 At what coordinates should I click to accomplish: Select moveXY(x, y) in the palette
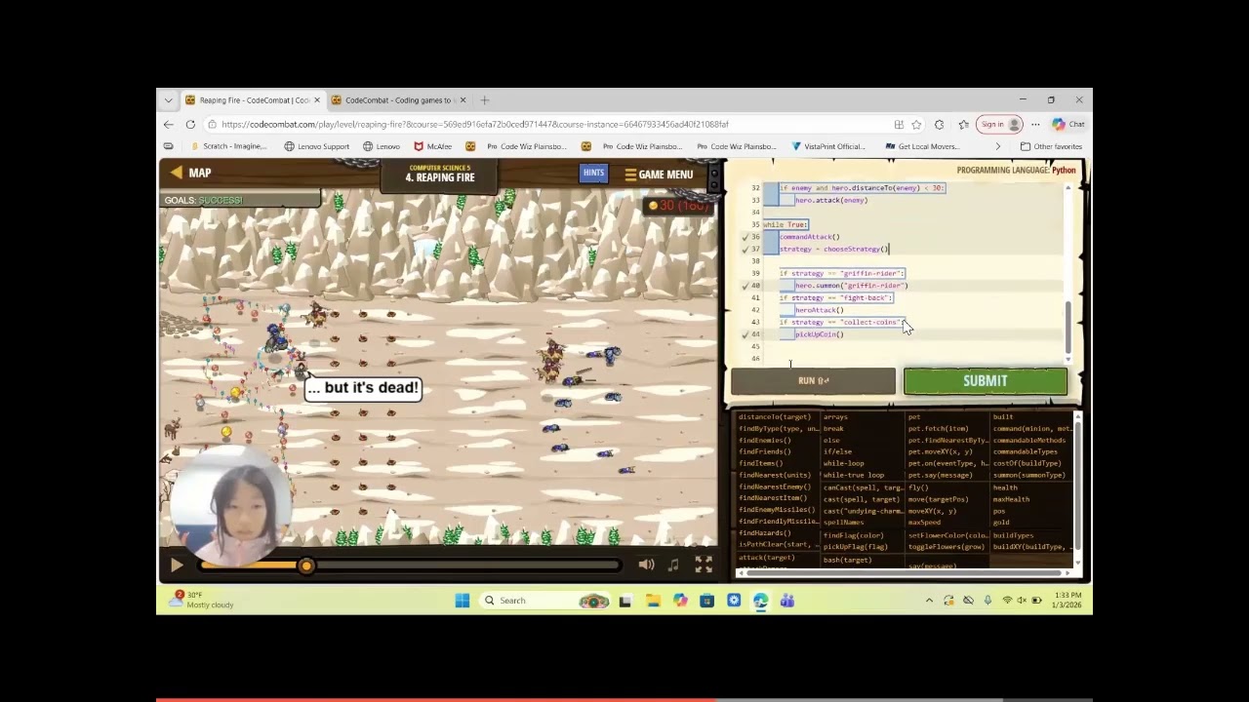click(932, 511)
